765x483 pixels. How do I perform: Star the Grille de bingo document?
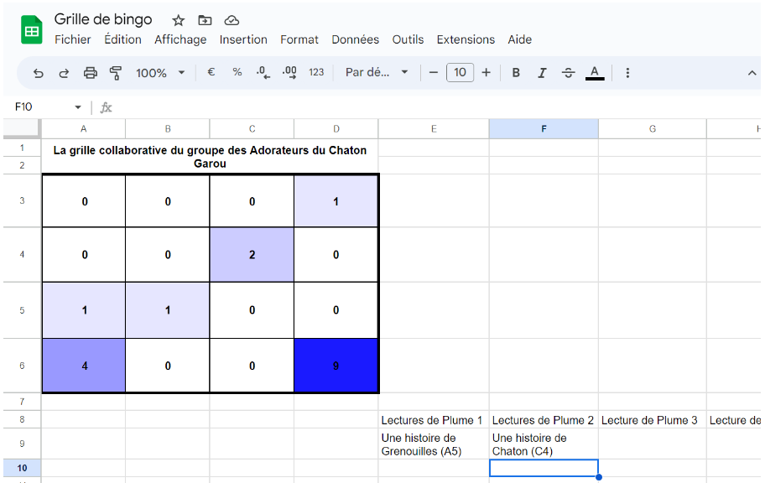(x=179, y=20)
